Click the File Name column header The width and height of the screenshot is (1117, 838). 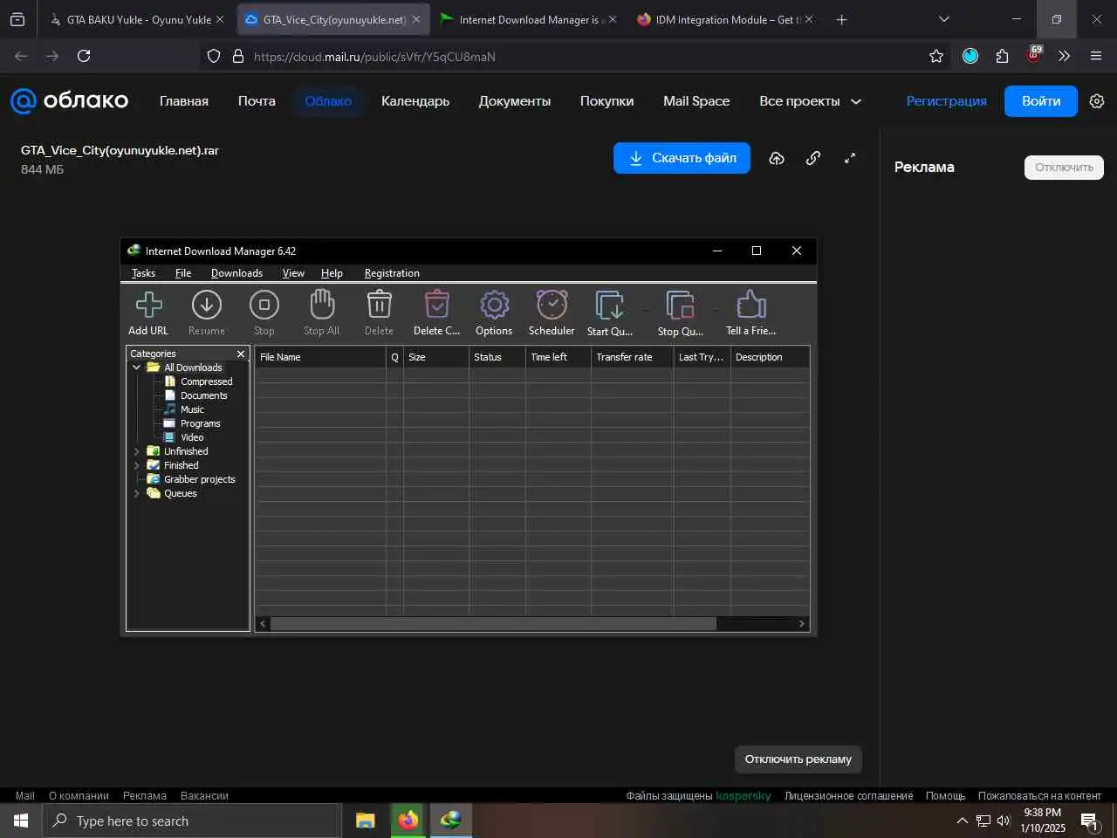tap(320, 357)
